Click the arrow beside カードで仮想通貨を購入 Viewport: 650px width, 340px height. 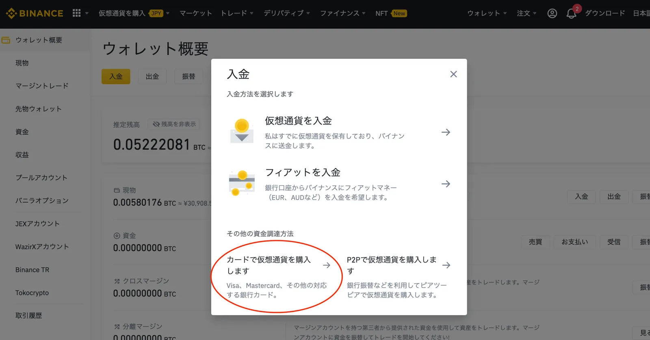pos(327,265)
